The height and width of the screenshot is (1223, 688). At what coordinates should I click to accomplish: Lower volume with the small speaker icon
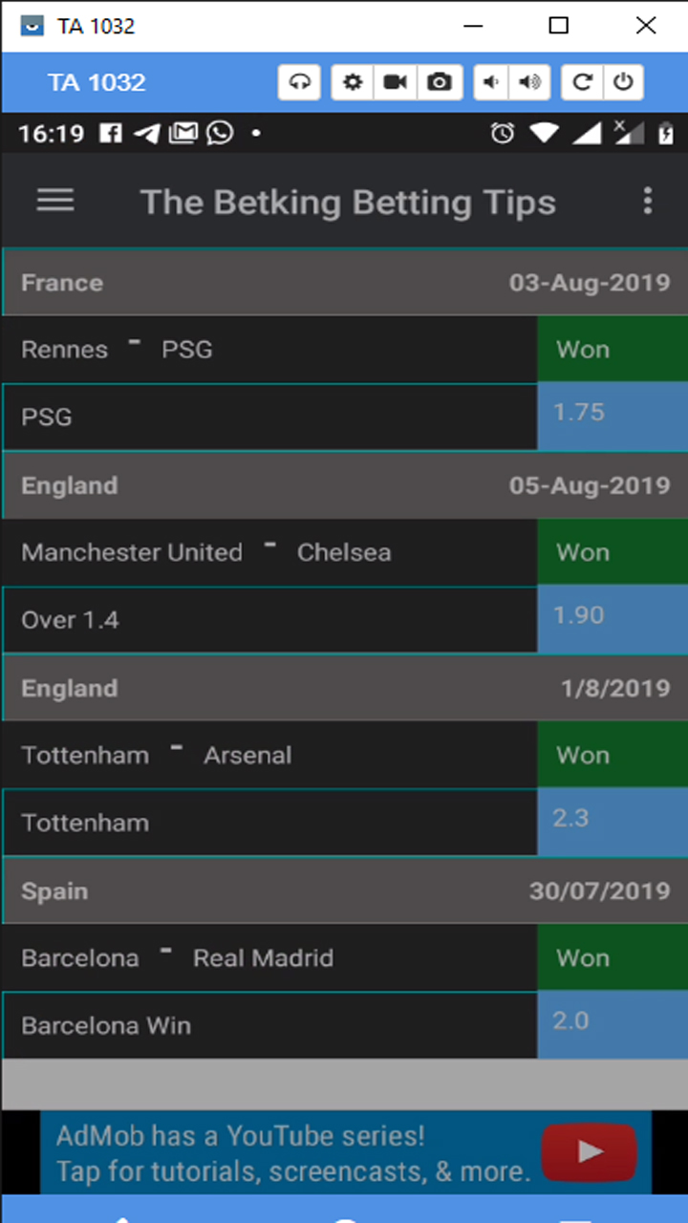click(491, 82)
